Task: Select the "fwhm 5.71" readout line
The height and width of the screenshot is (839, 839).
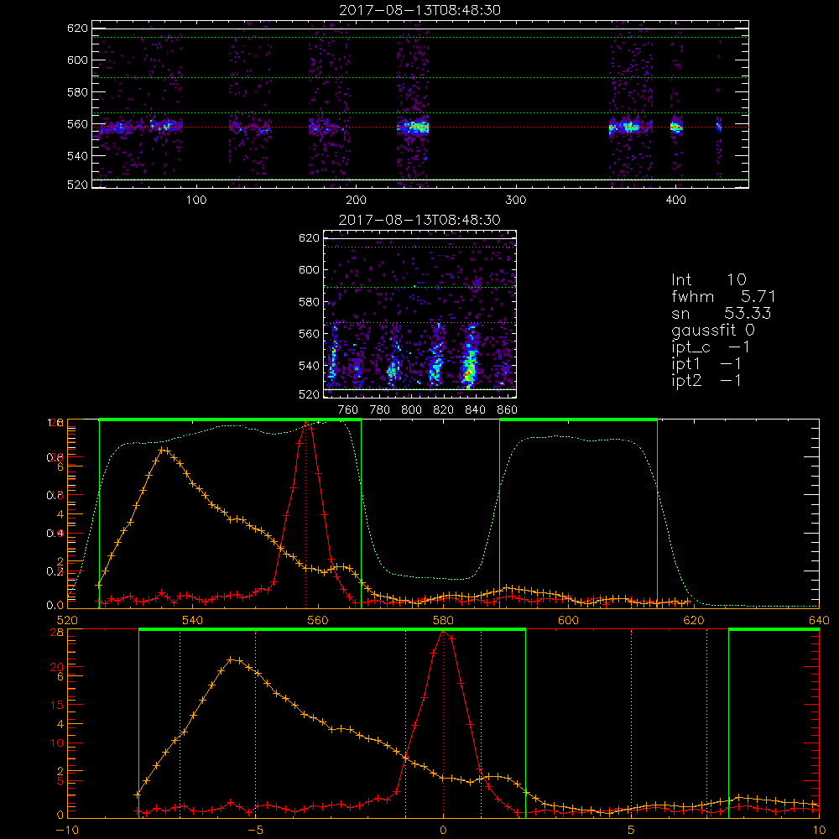Action: pos(723,296)
